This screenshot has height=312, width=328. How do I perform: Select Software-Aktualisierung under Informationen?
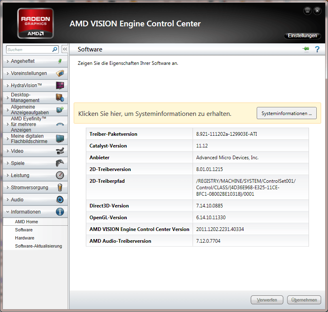38,246
